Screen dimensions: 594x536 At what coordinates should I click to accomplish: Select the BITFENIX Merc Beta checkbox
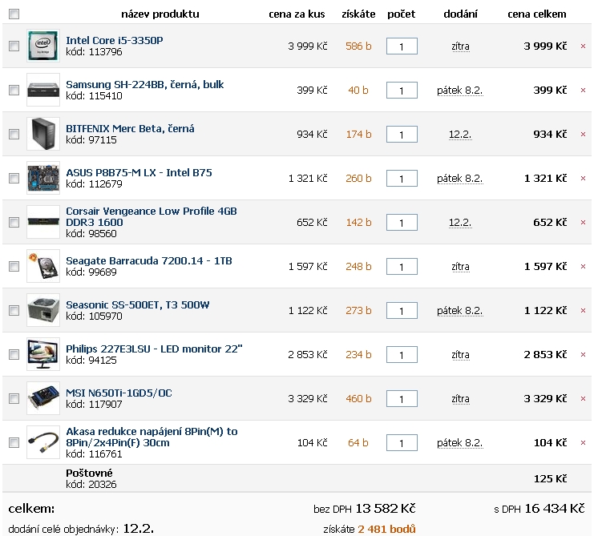coord(14,134)
